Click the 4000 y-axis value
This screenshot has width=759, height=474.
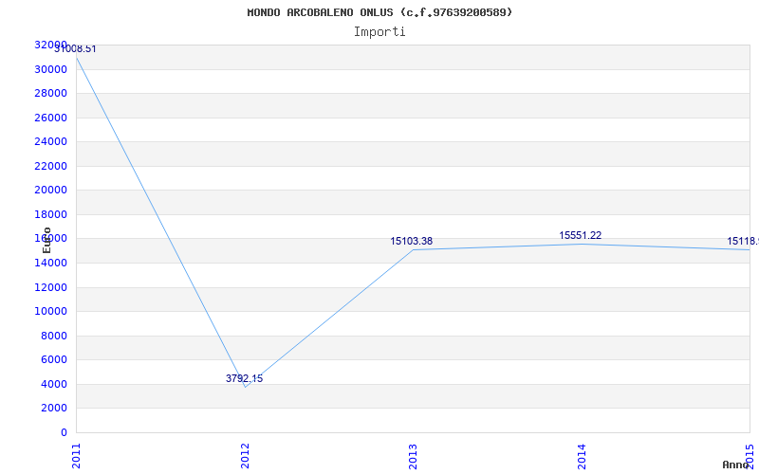click(54, 384)
